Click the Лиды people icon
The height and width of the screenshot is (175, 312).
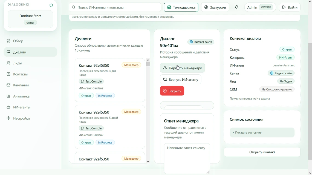tap(8, 63)
